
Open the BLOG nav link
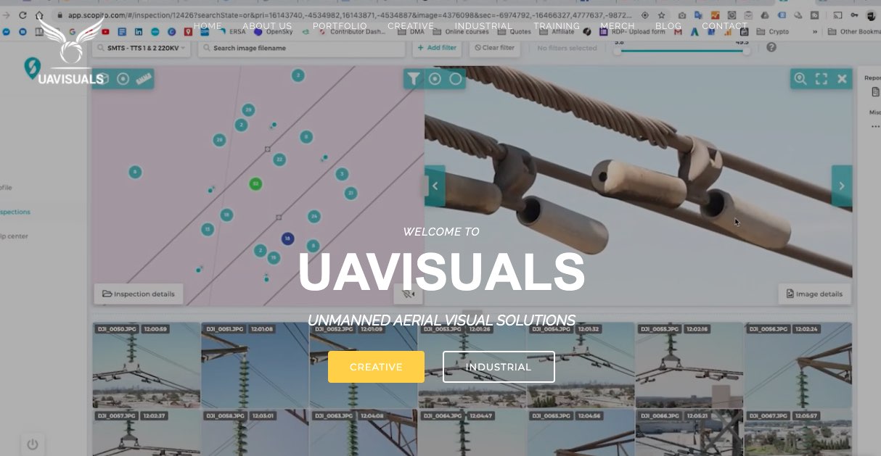[668, 26]
